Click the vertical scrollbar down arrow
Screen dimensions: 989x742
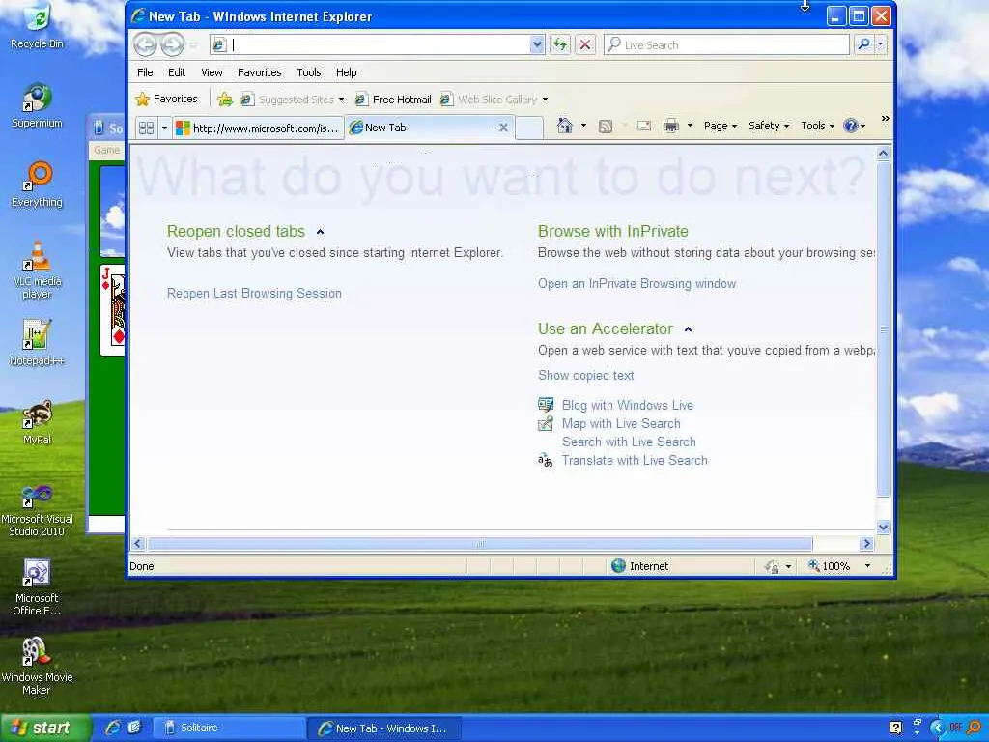coord(883,528)
